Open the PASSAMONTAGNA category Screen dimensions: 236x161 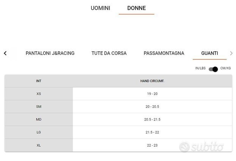pos(164,53)
